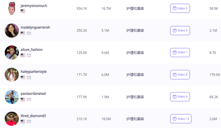Open paolaurdanetad profile photo

click(x=12, y=97)
